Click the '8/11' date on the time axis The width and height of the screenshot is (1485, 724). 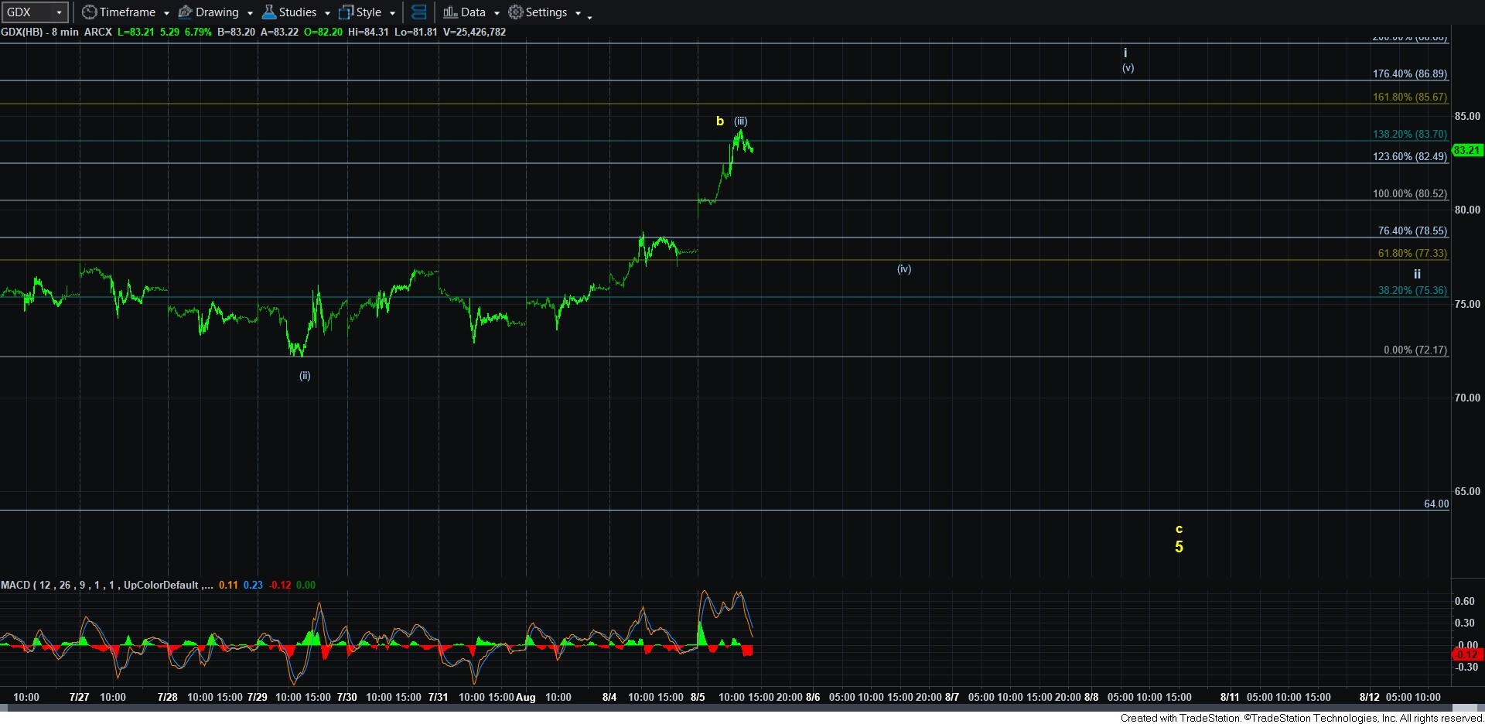click(x=1230, y=697)
